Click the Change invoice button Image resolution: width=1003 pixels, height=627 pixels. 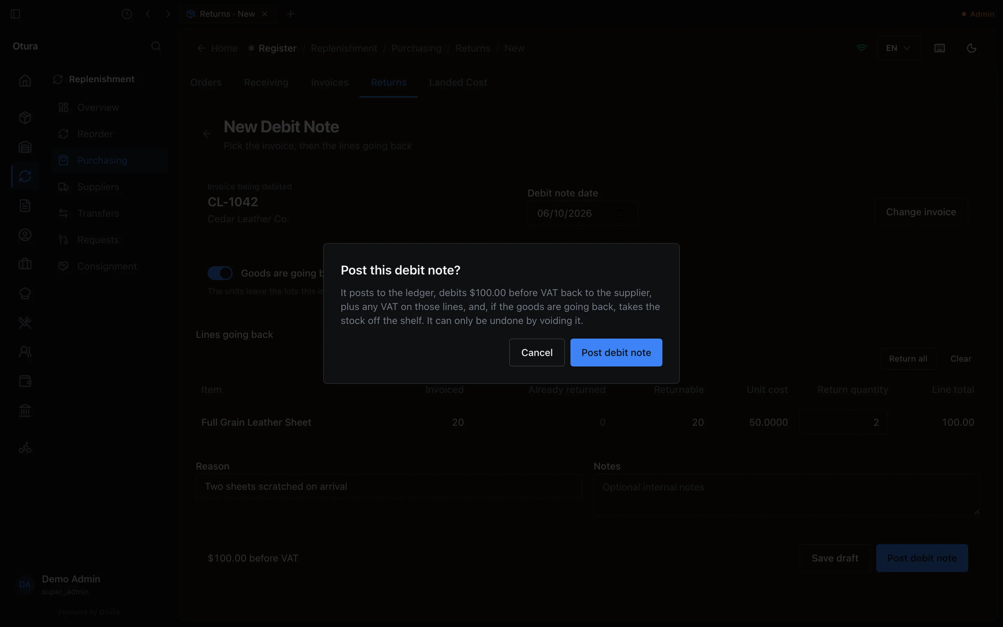point(921,212)
